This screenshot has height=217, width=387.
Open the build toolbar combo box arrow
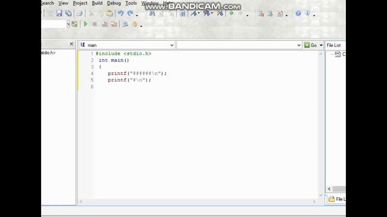[68, 24]
